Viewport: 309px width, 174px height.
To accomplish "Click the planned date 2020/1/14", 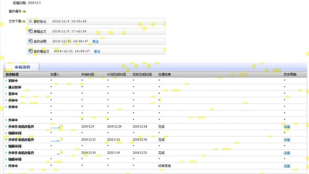I will 113,140.
